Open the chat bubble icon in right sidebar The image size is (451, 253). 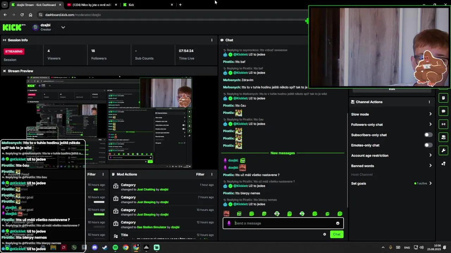click(x=443, y=111)
